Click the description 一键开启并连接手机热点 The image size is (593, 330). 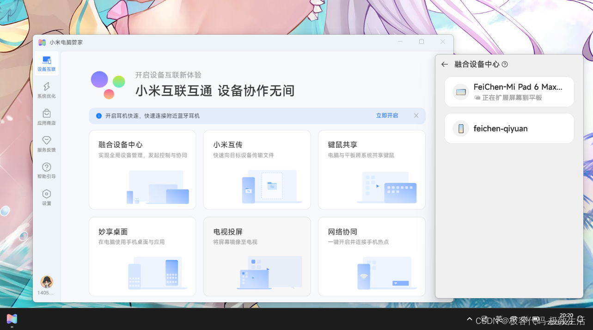(358, 242)
